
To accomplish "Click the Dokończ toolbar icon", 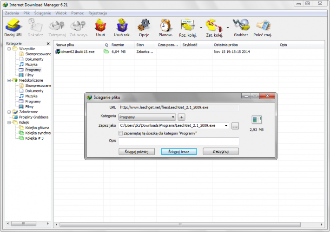I will (35, 25).
